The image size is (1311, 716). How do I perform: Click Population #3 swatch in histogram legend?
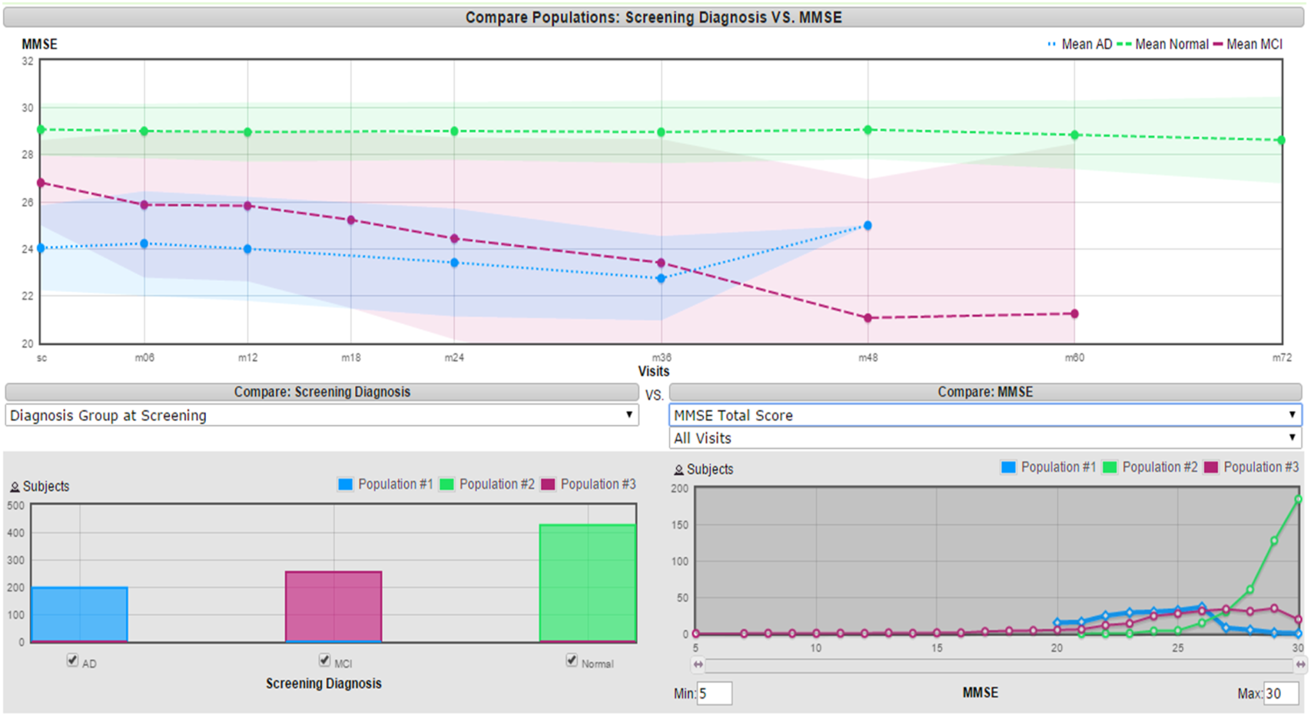1211,467
